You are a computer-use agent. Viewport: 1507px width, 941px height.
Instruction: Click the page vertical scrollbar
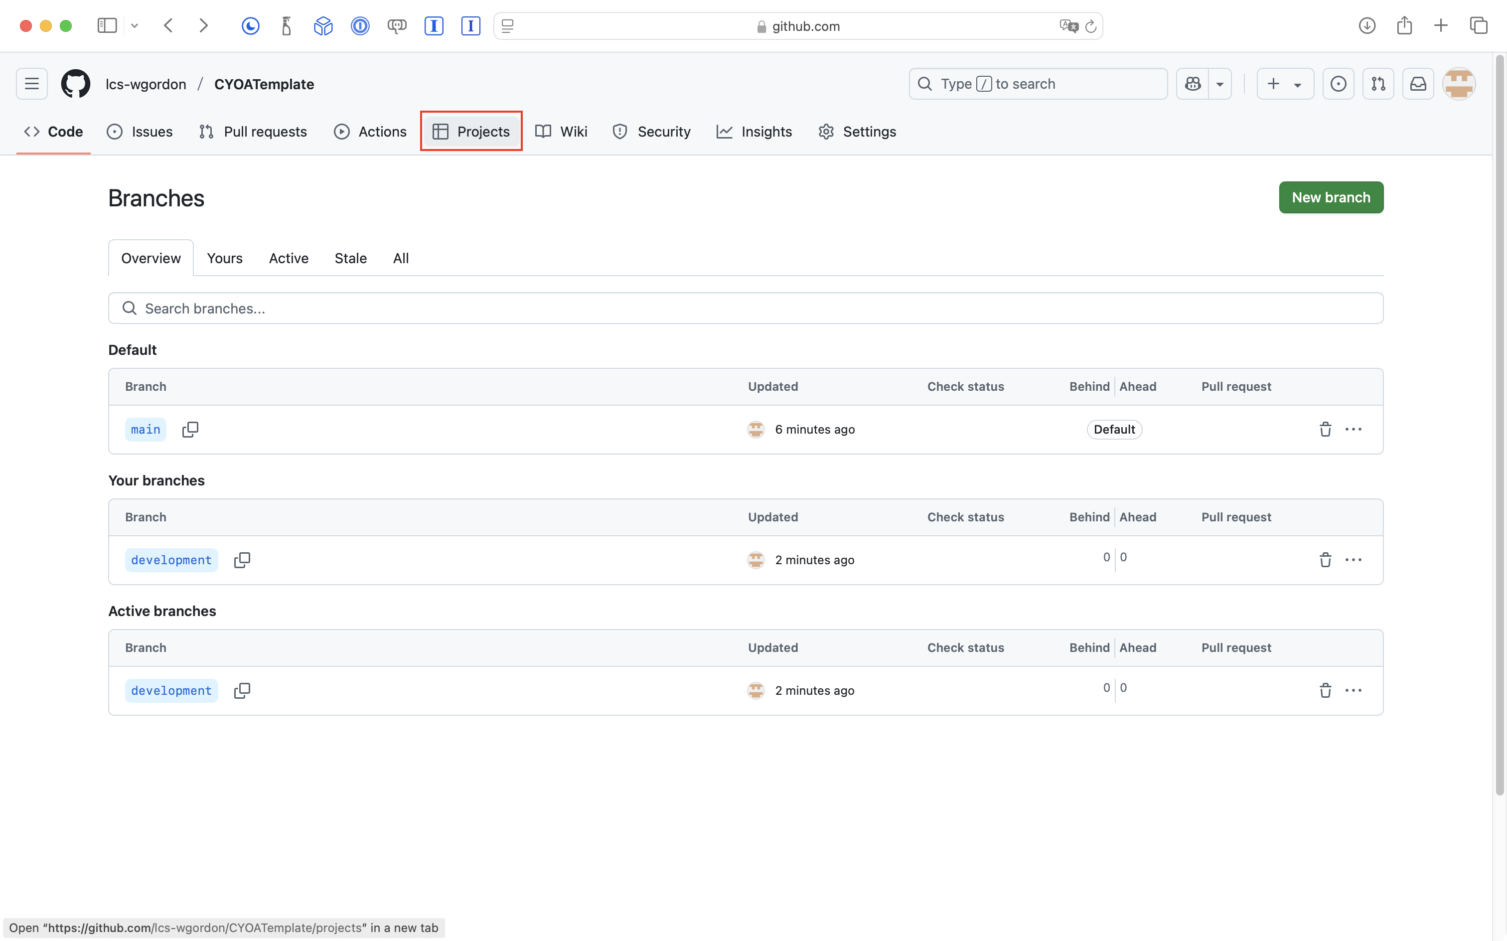tap(1500, 423)
